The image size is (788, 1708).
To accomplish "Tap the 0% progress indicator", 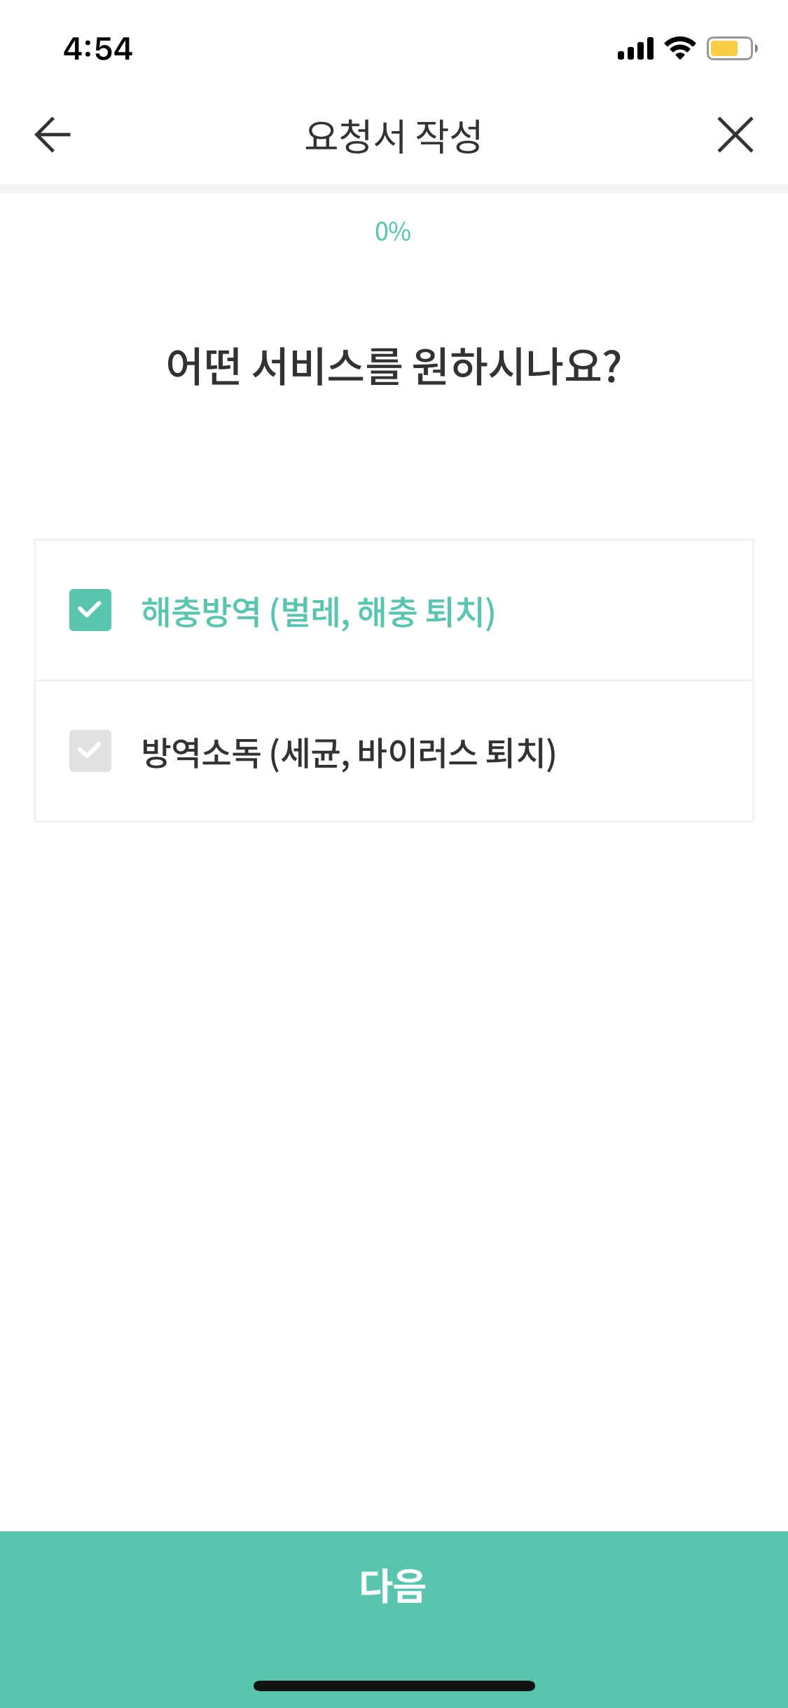I will click(394, 231).
